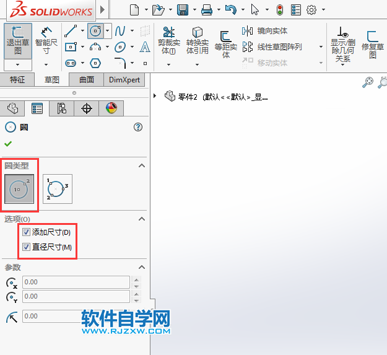Open the Circle tool dropdown arrow
The image size is (387, 355).
(108, 31)
